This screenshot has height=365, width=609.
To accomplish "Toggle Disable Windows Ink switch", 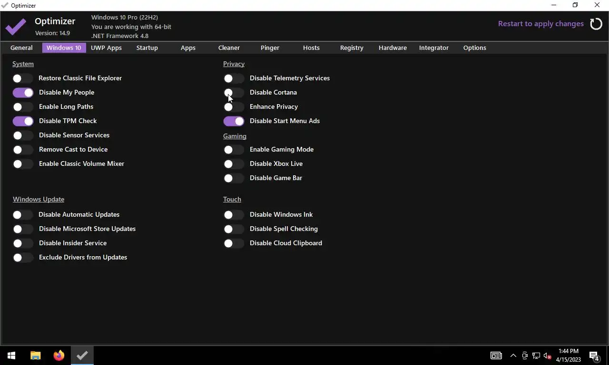I will 234,215.
